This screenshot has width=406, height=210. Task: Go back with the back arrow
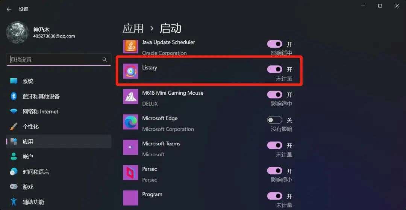(9, 9)
